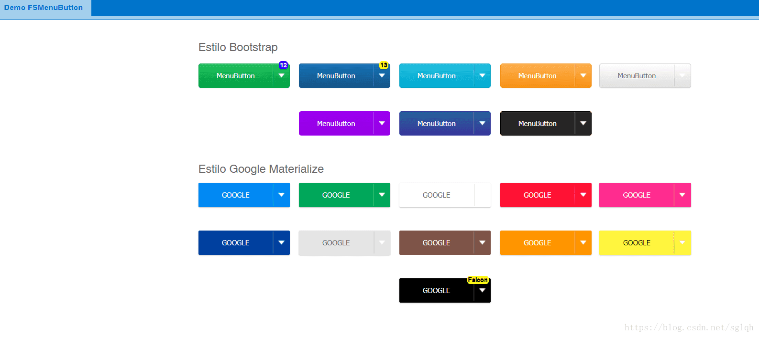The height and width of the screenshot is (337, 759).
Task: Click the orange Bootstrap MenuButton label
Action: 537,76
